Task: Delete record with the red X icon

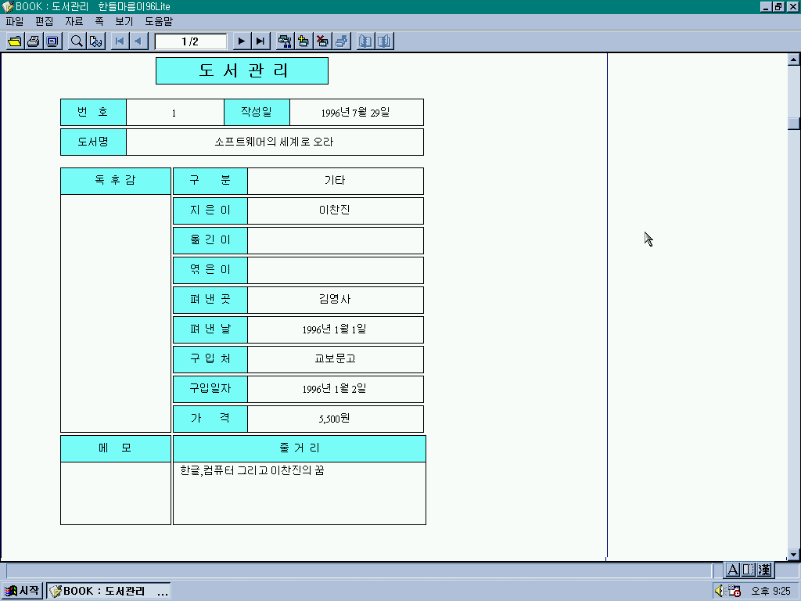Action: 322,41
